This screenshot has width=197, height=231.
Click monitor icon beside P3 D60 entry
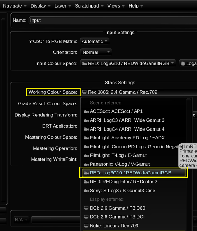pyautogui.click(x=86, y=208)
